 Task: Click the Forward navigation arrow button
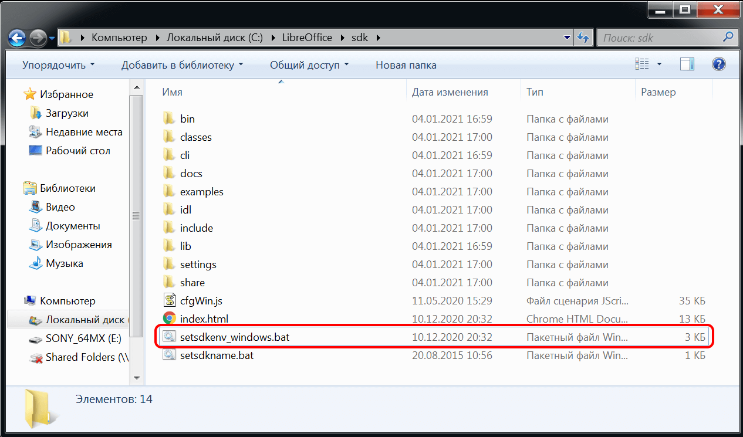(38, 38)
